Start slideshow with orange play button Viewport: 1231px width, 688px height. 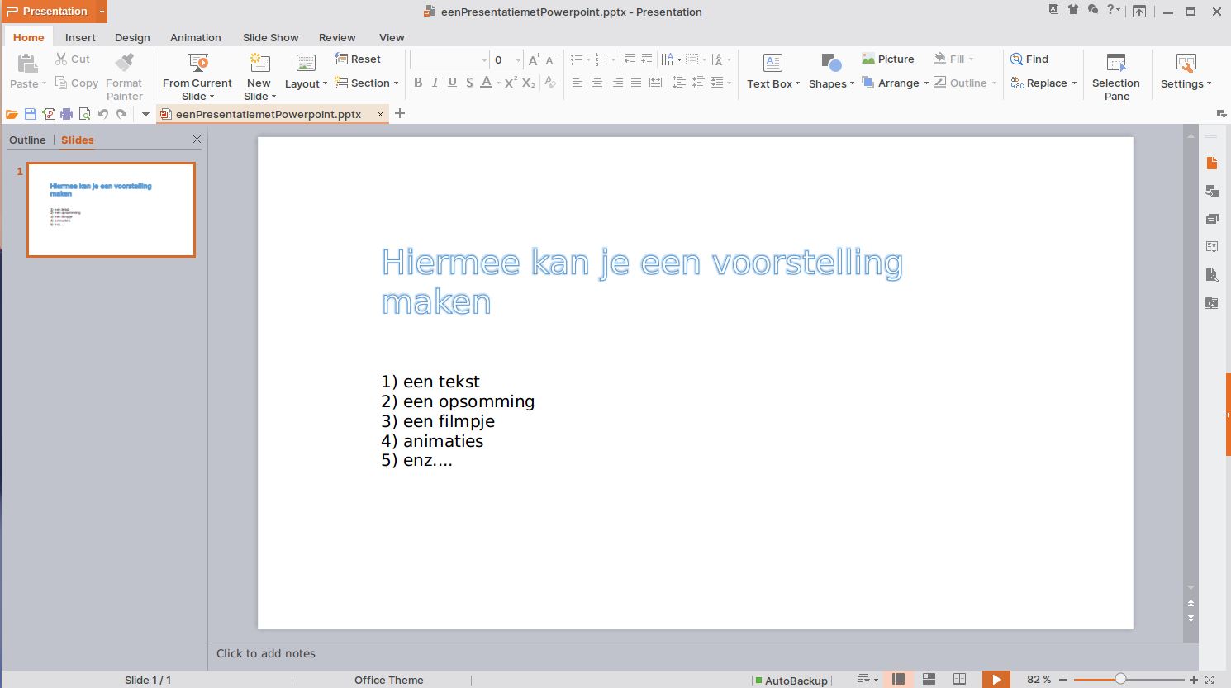point(996,679)
